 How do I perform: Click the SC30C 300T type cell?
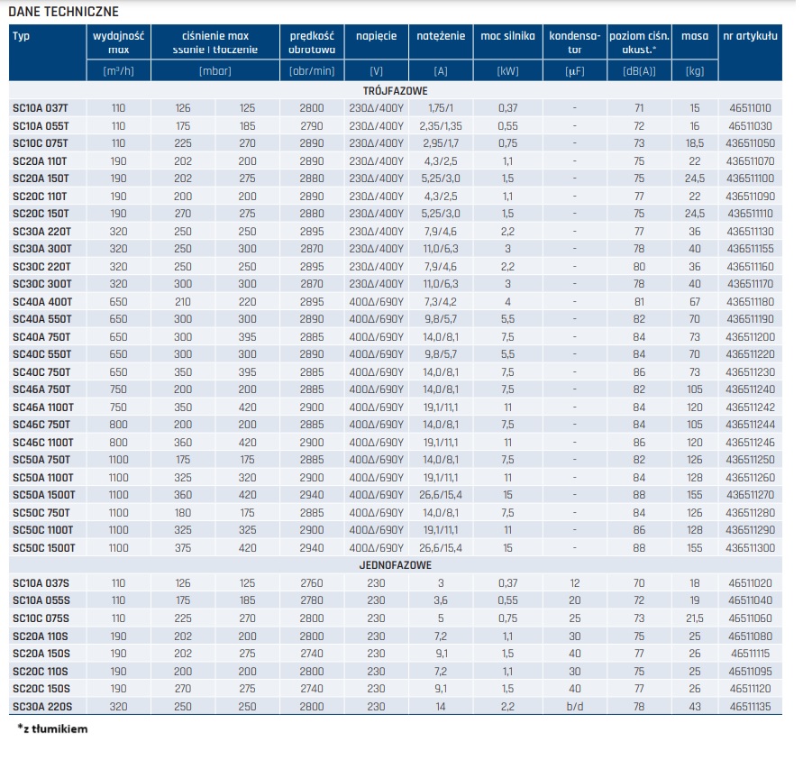42,284
